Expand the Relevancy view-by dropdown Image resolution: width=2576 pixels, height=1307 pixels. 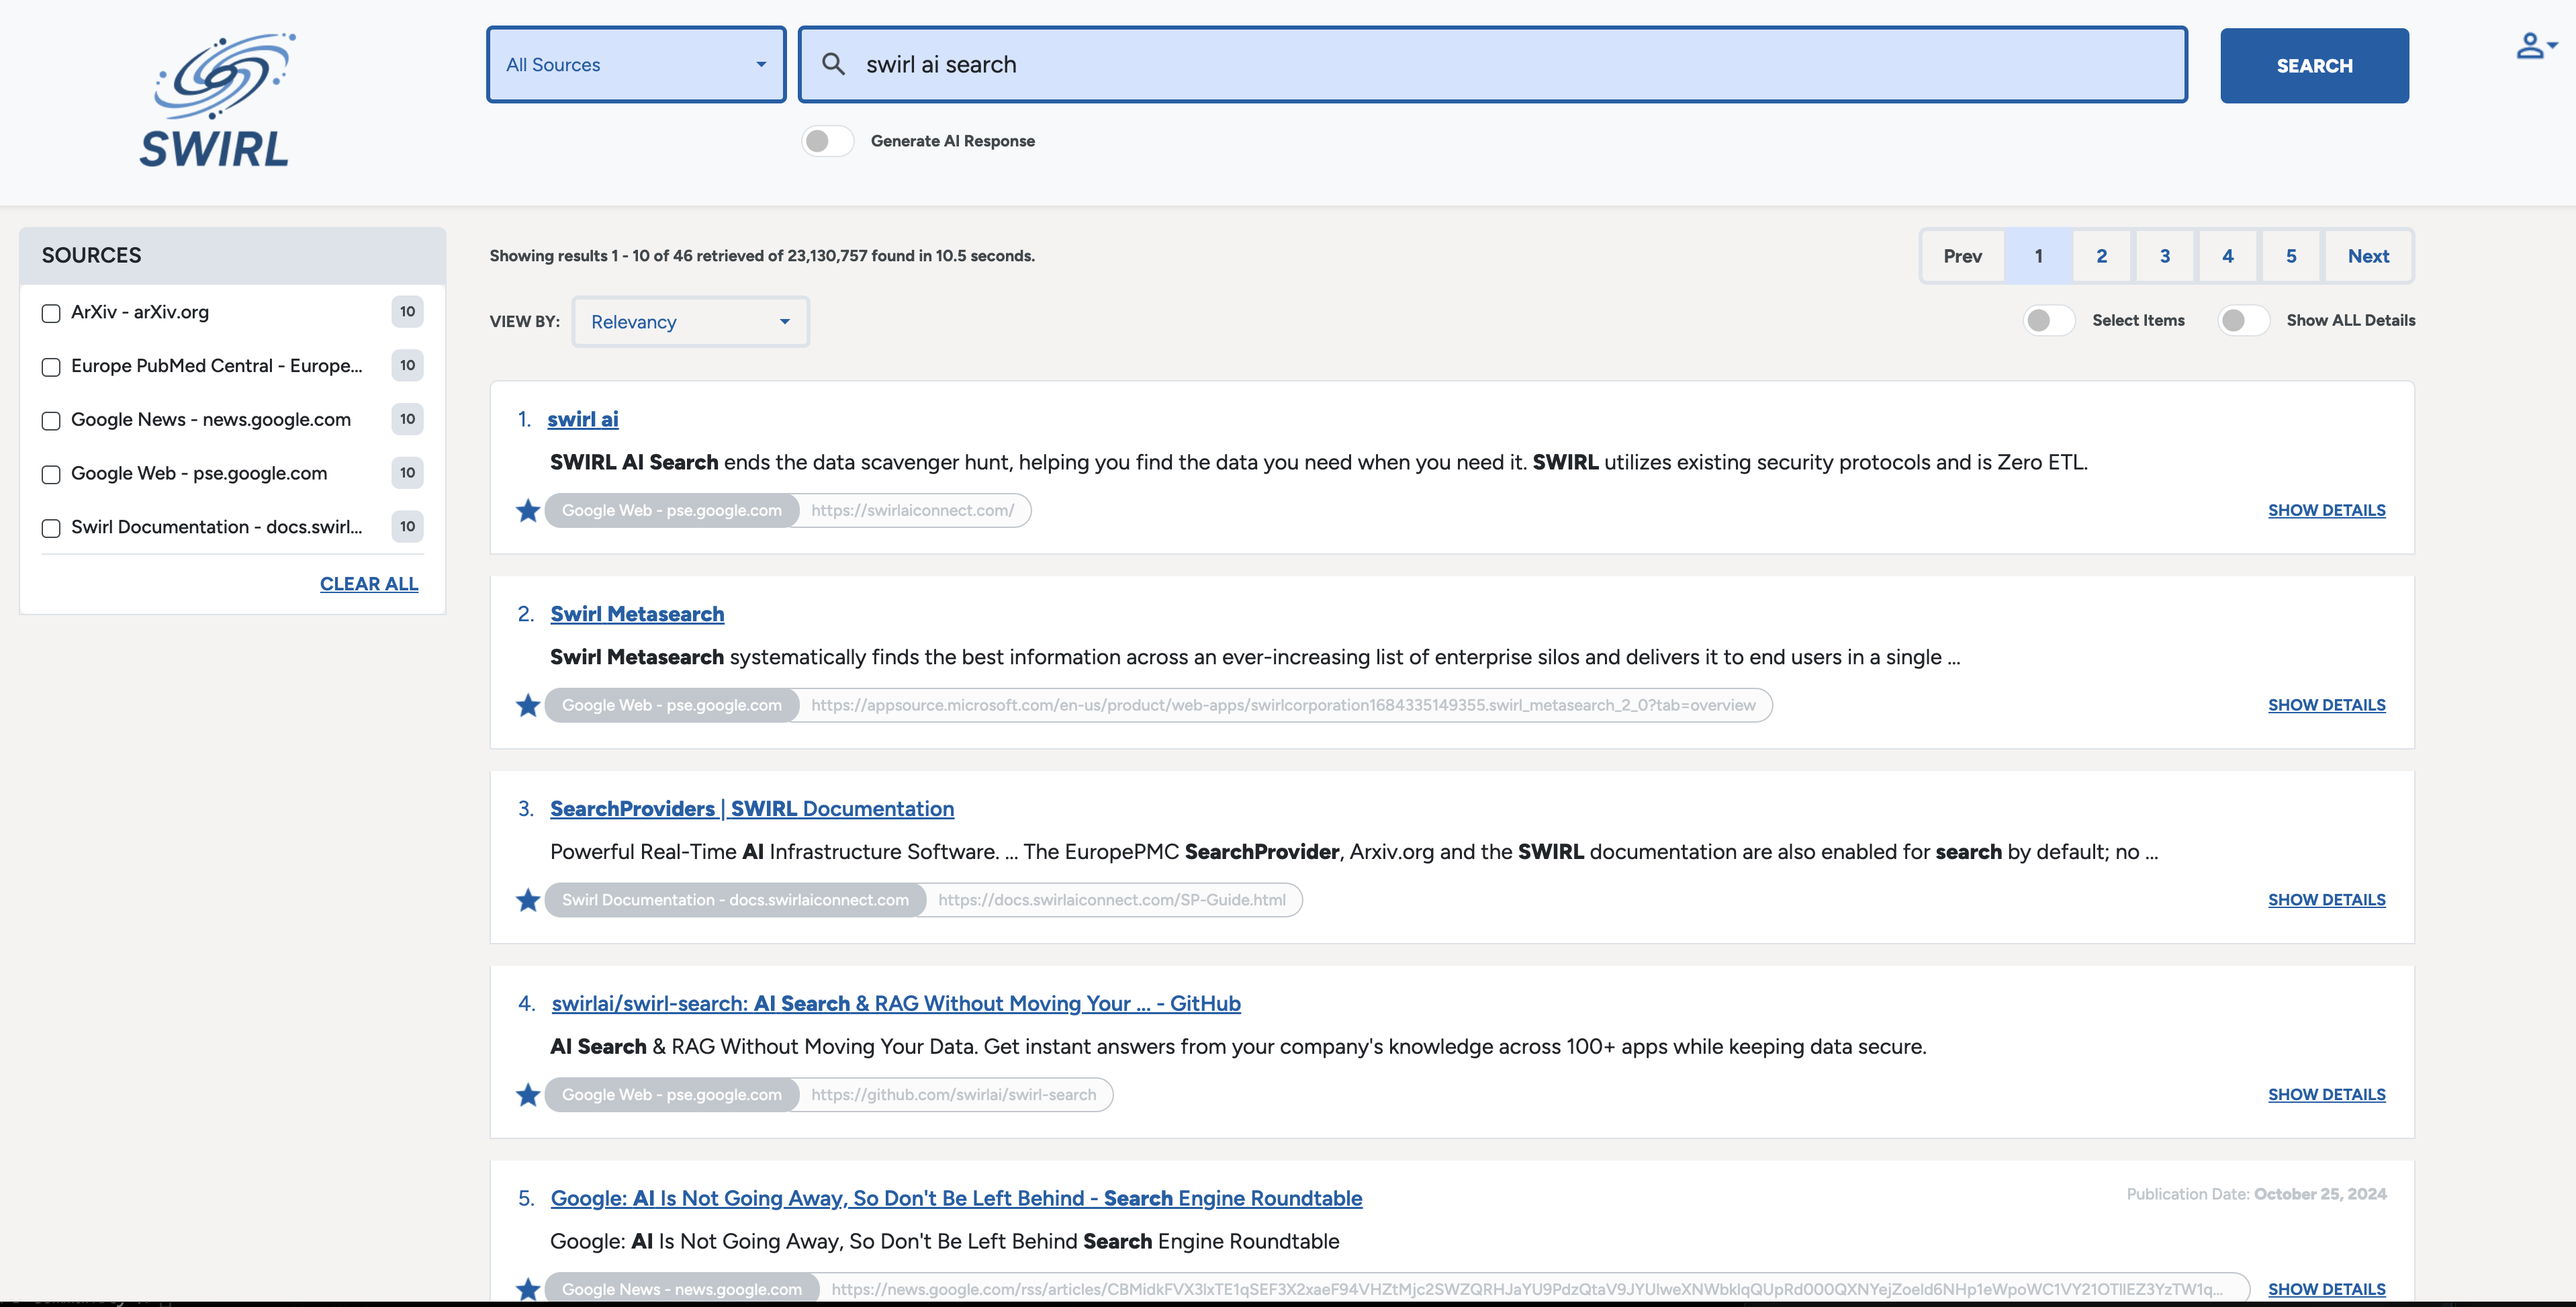[690, 322]
